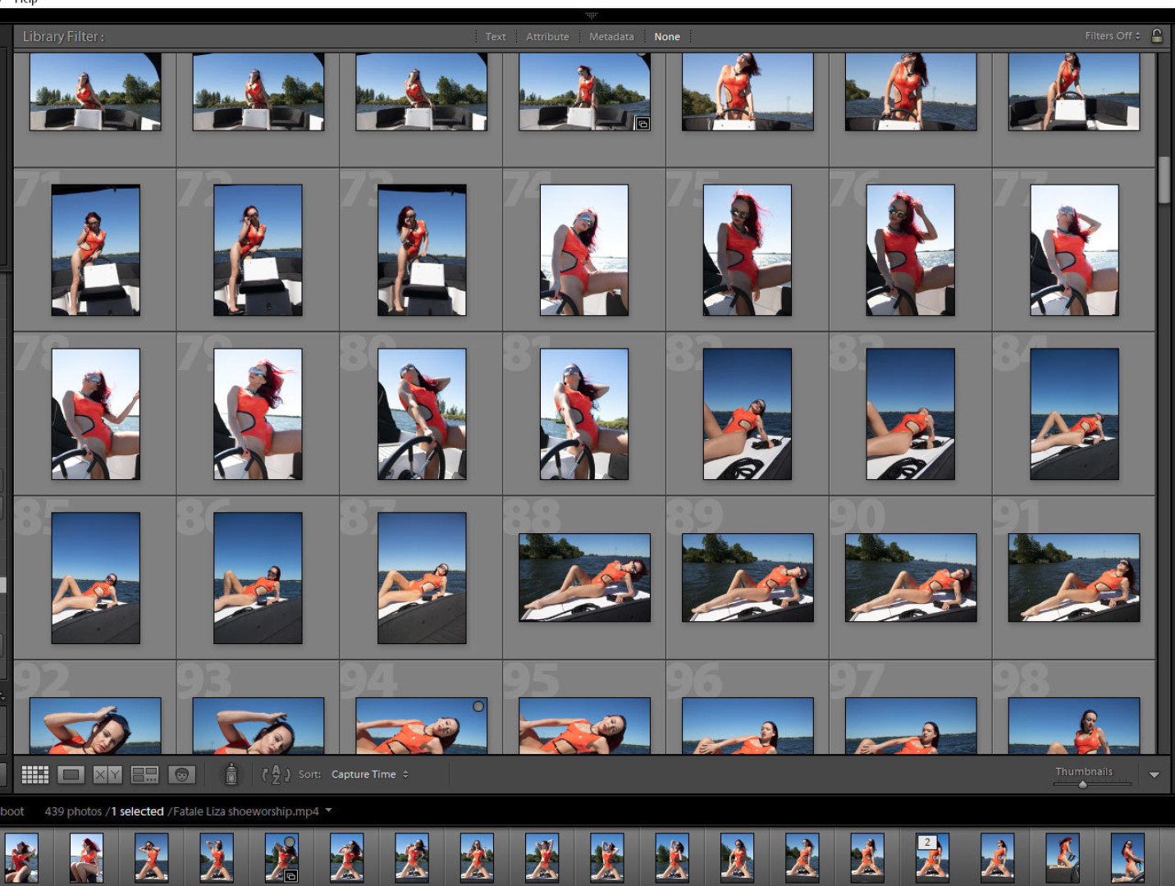Select the photo in grid cell 85

[x=95, y=578]
